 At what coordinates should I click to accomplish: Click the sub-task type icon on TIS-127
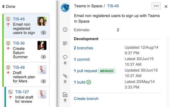click(10, 92)
